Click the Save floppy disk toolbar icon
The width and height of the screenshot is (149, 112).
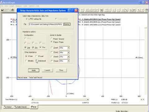click(2, 10)
